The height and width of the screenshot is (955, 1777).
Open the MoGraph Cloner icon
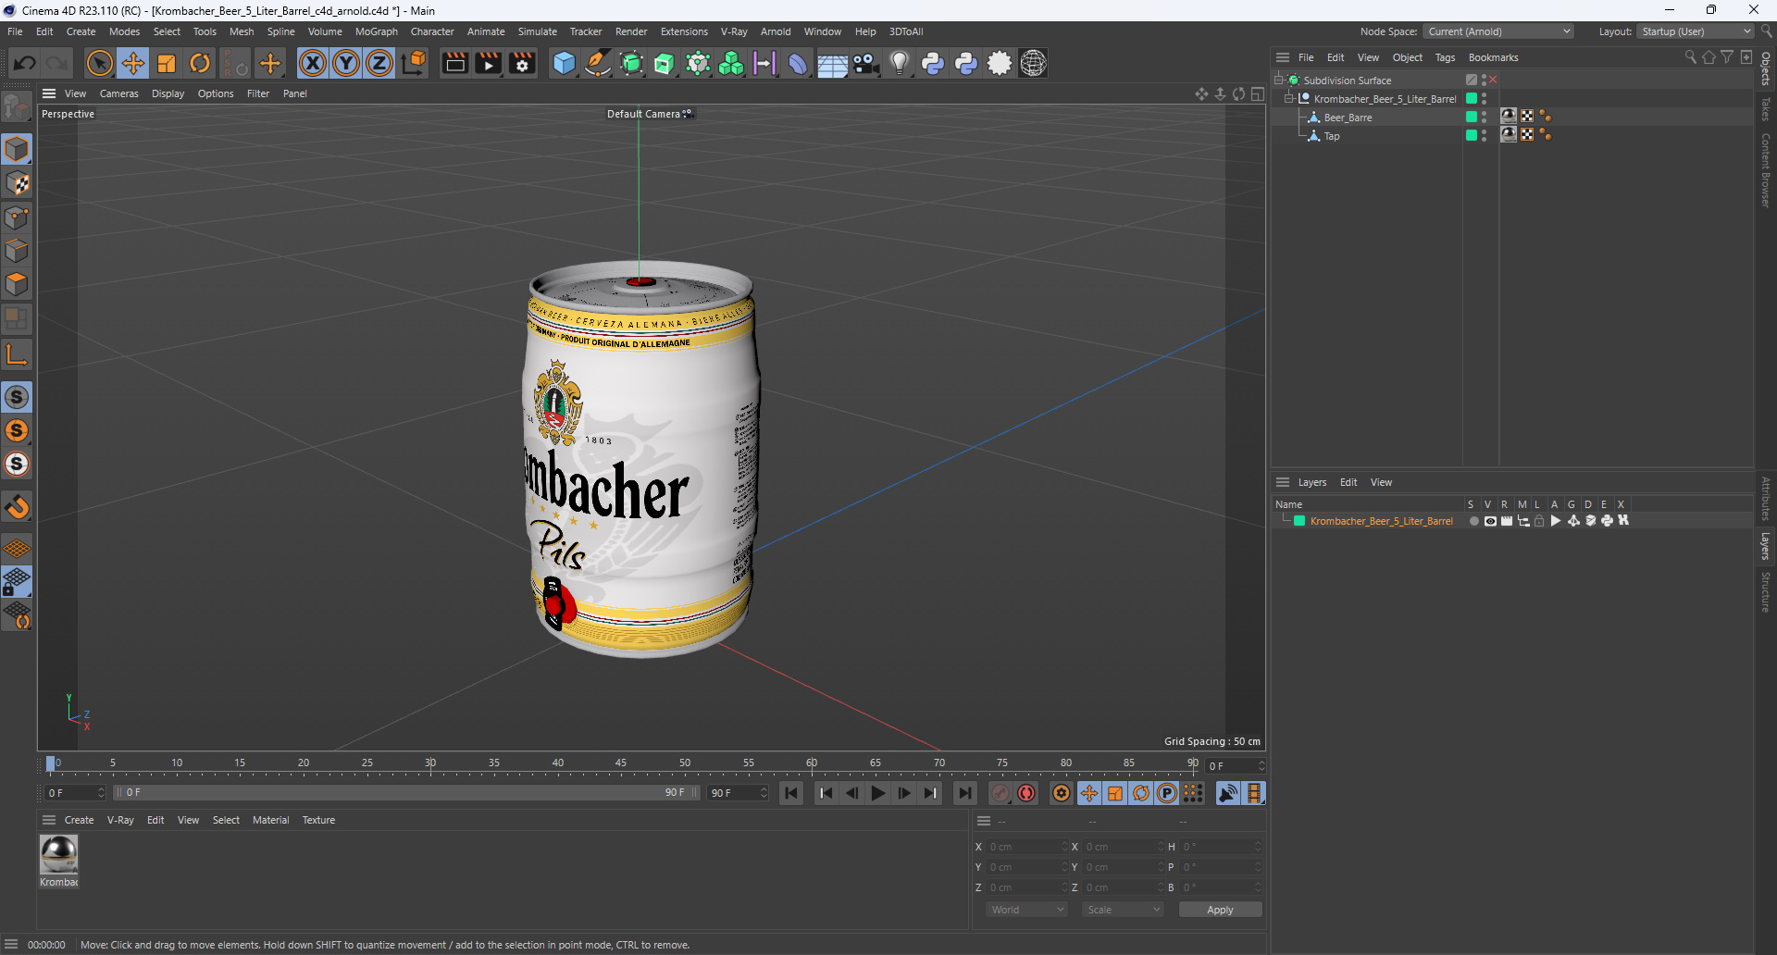pyautogui.click(x=731, y=63)
